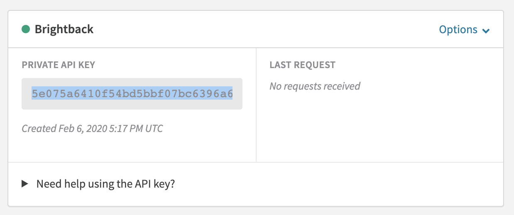
Task: Click the highlighted API key text
Action: [132, 94]
